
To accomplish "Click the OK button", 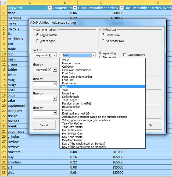I will click(x=154, y=125).
